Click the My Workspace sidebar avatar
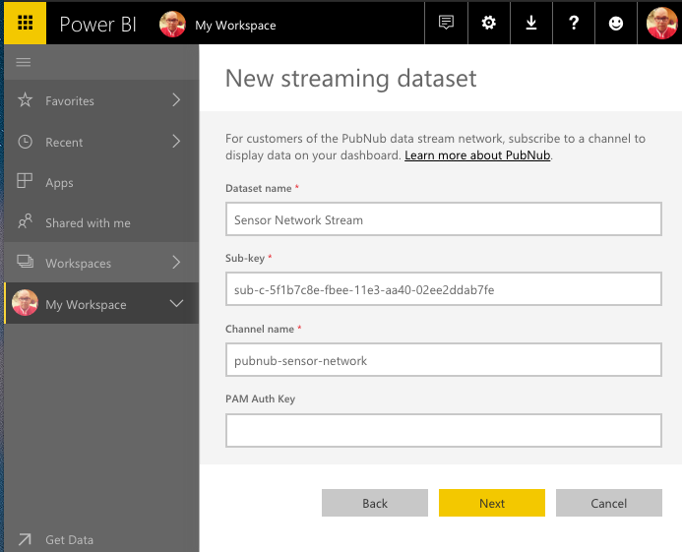The image size is (682, 552). [25, 303]
